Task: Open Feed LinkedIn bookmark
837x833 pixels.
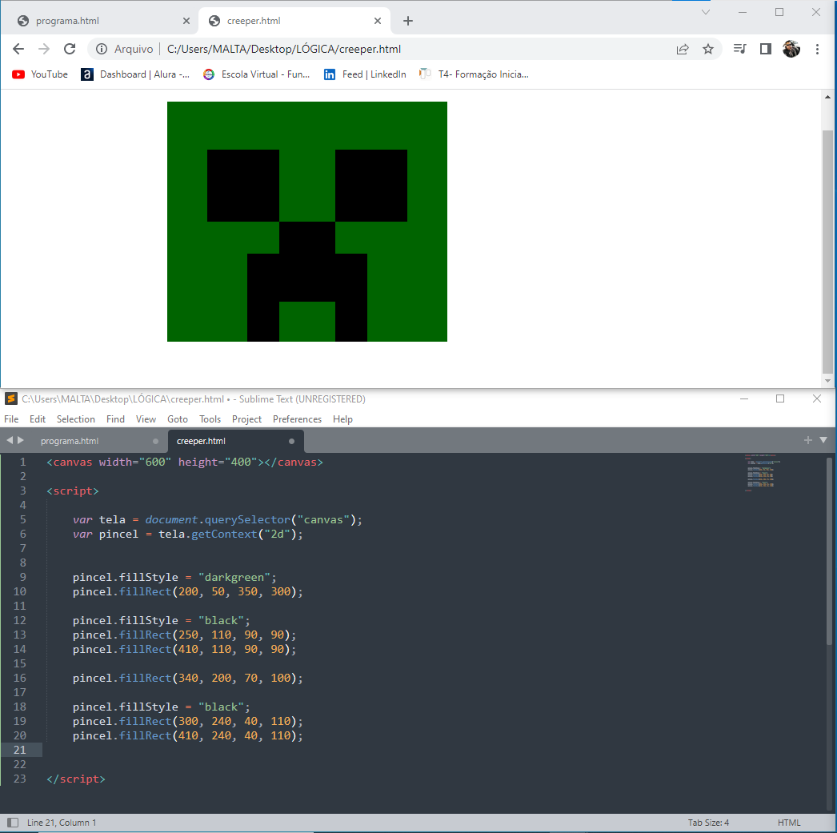Action: [x=365, y=74]
